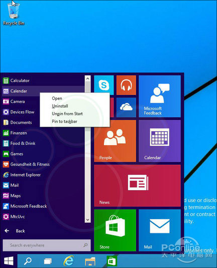This screenshot has height=268, width=217.
Task: Open the Skype tile
Action: click(104, 85)
